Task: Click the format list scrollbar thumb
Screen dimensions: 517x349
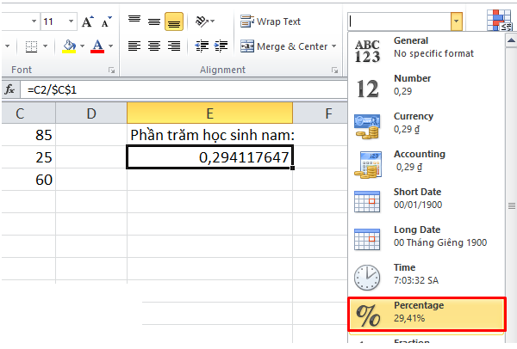Action: pos(511,206)
